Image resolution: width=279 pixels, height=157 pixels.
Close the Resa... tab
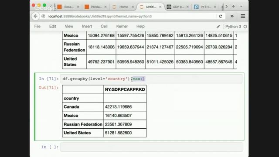[x=78, y=7]
